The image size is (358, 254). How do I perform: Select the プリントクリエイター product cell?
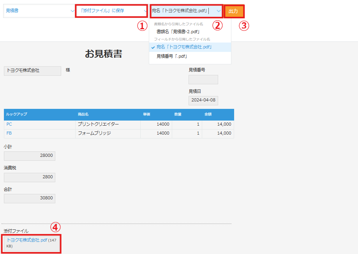tap(108, 124)
